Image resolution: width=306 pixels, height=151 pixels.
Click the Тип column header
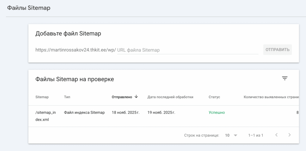67,97
